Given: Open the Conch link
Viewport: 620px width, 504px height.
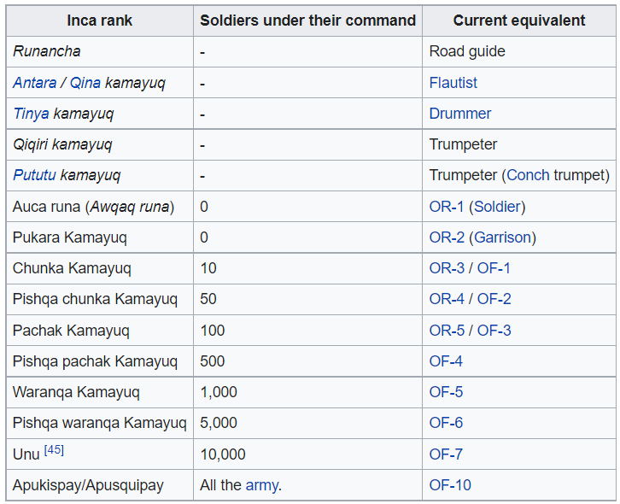Looking at the screenshot, I should coord(529,175).
